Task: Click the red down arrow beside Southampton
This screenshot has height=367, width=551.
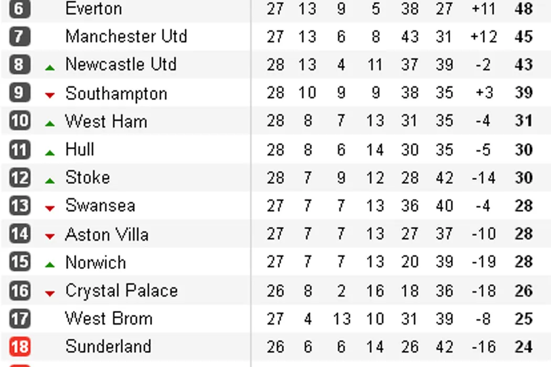Action: point(50,95)
